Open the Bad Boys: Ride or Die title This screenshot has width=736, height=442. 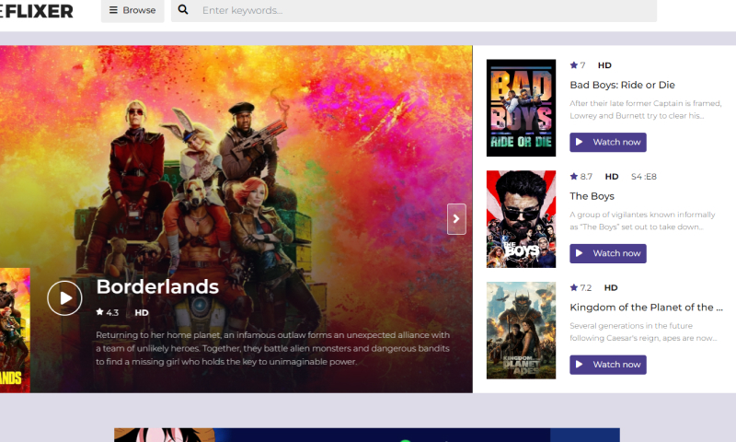click(x=622, y=85)
